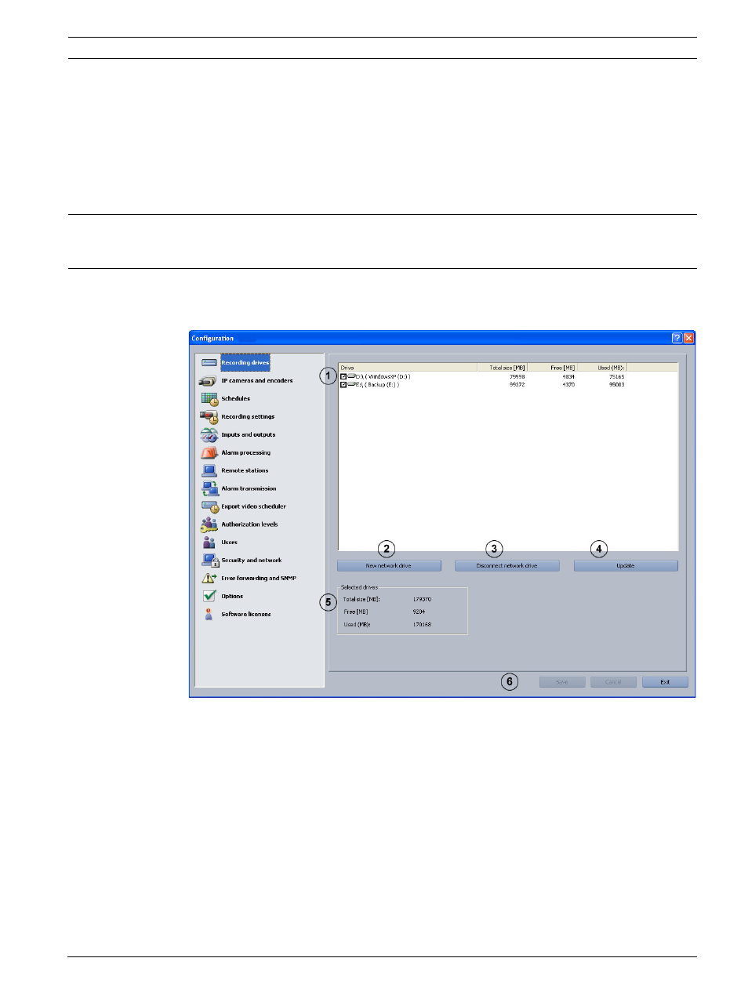Image resolution: width=748 pixels, height=998 pixels.
Task: Open Recording settings via its camera-clock icon
Action: (209, 417)
